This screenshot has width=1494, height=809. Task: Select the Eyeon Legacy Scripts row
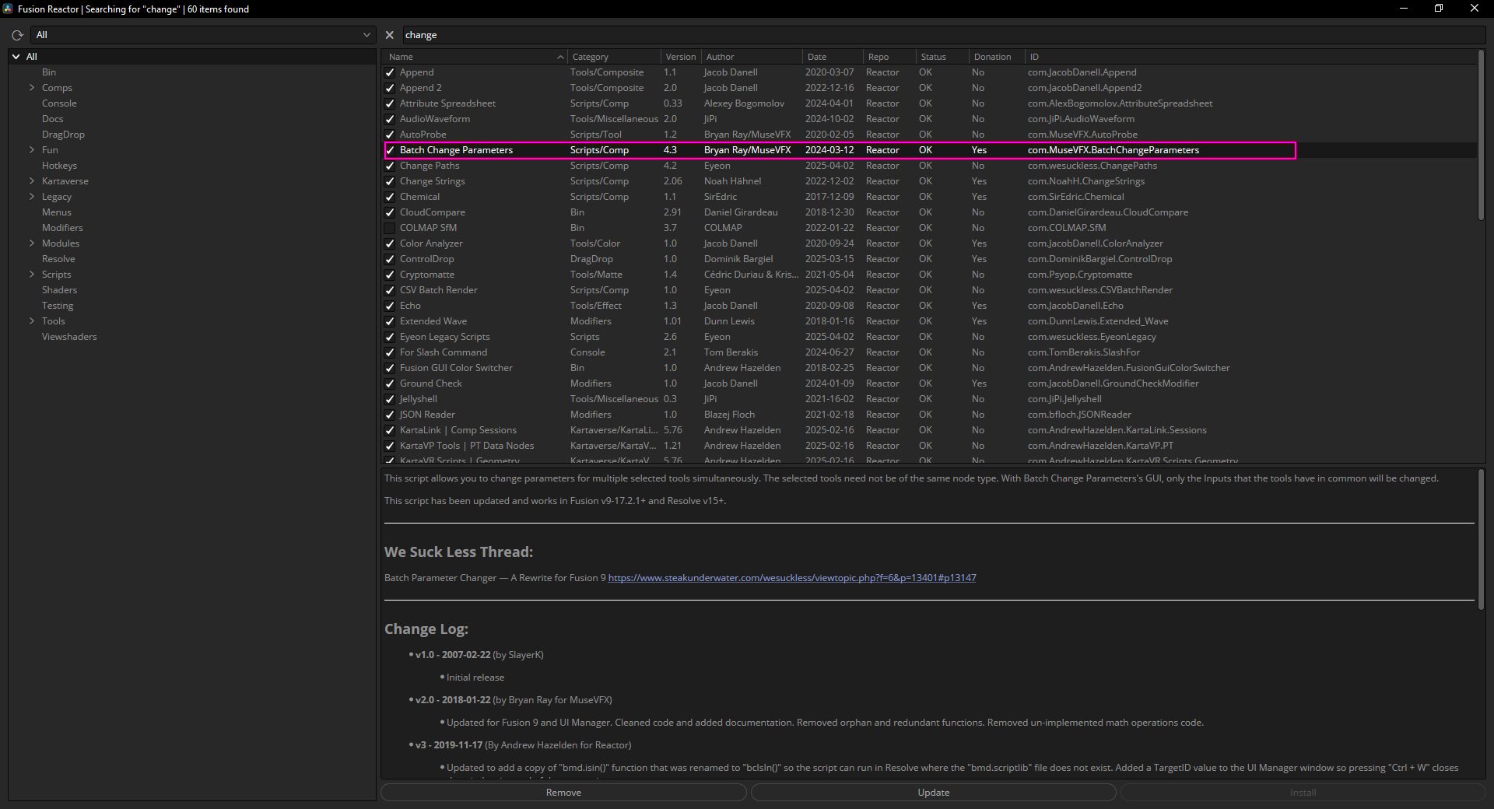click(930, 337)
